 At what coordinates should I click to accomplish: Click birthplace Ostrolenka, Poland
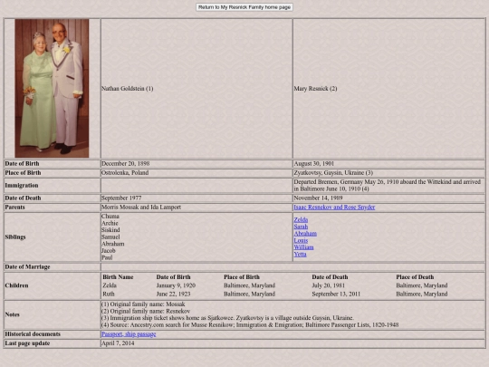pos(125,172)
